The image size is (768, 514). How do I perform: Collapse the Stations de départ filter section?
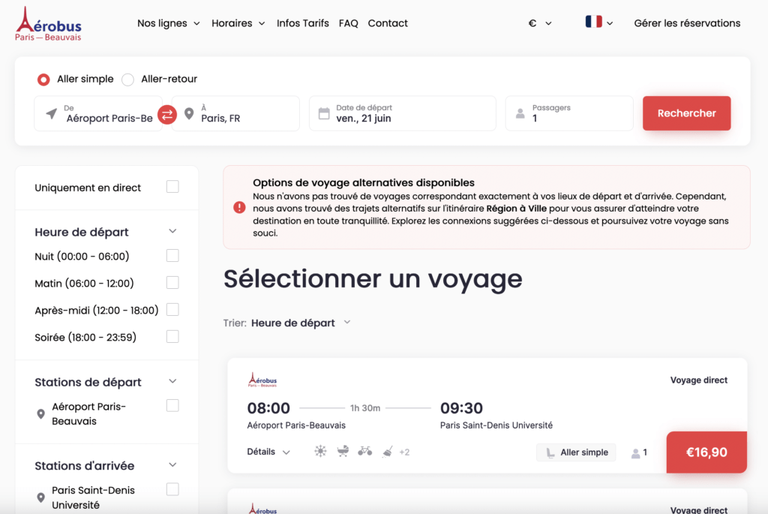tap(172, 381)
